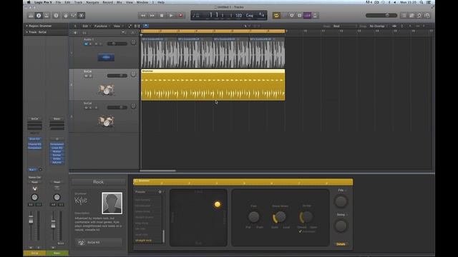Toggle the Inspector button in toolbar
This screenshot has width=458, height=257.
pos(39,16)
